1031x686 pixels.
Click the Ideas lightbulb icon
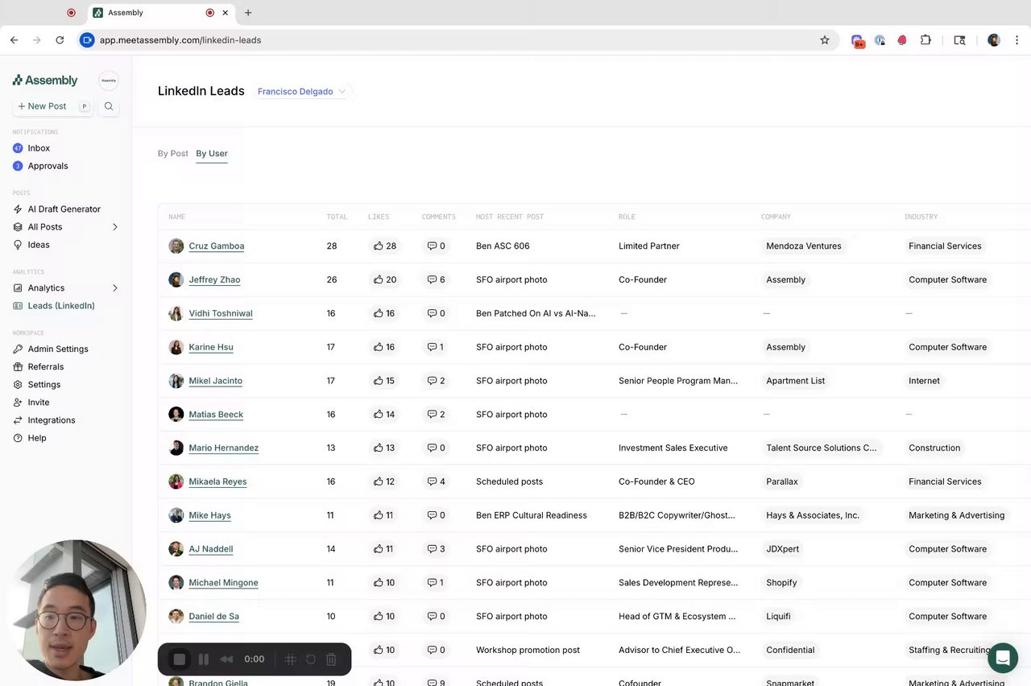[x=19, y=245]
